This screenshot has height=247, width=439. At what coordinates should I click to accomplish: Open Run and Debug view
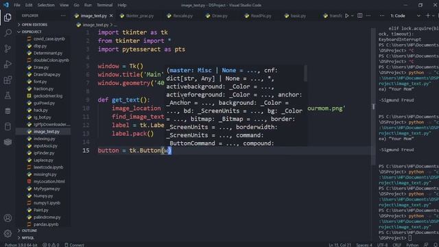pos(8,64)
